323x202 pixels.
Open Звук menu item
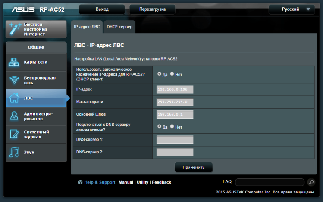click(x=36, y=152)
